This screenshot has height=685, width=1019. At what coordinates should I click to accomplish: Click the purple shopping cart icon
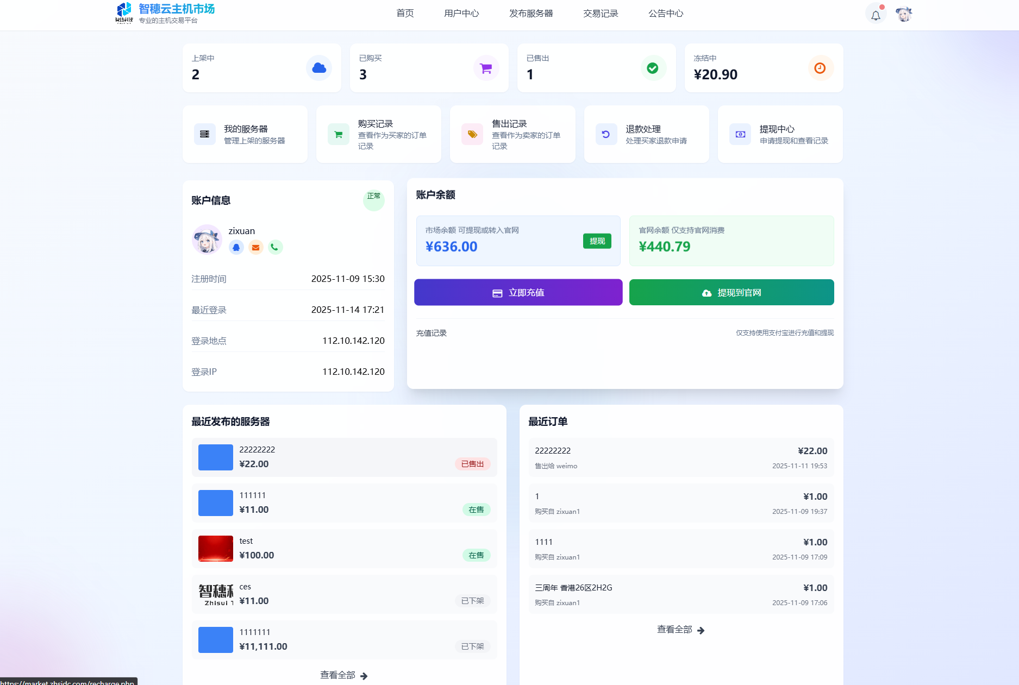click(x=486, y=68)
